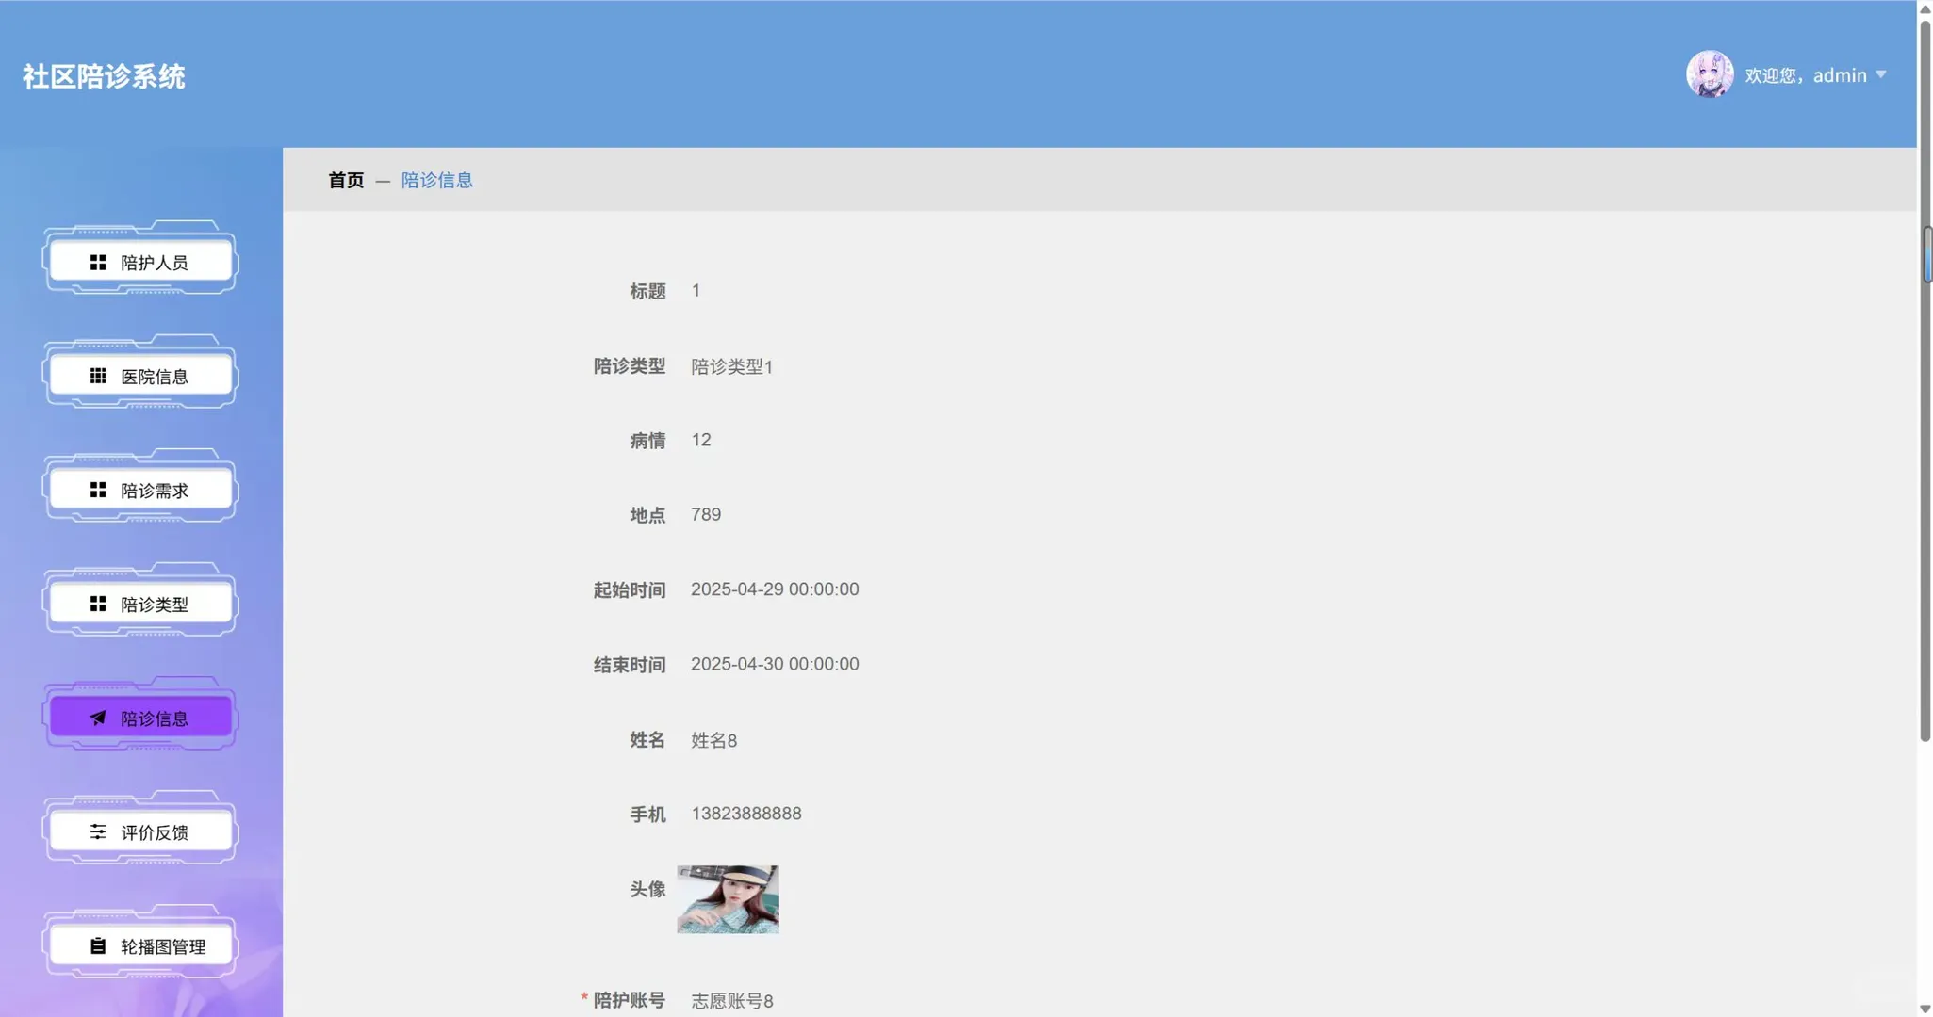Navigate to 医院信息 section
Viewport: 1933px width, 1017px height.
click(141, 376)
